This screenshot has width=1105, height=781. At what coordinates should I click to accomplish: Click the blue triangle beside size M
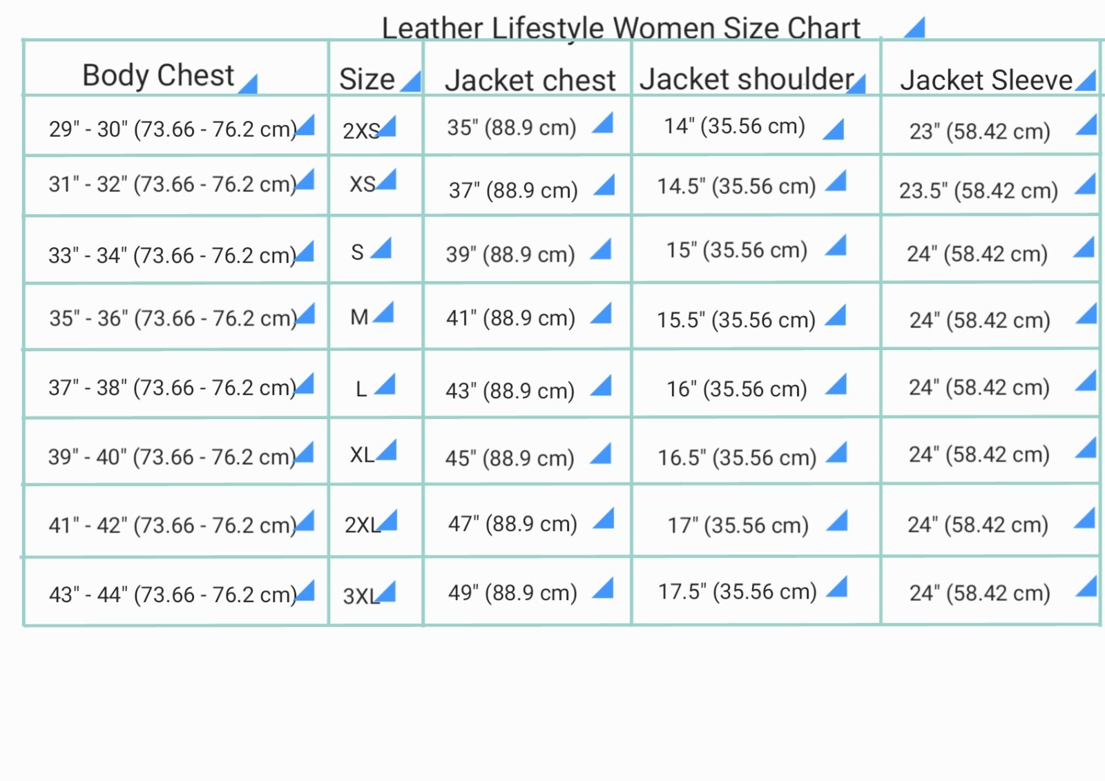(385, 314)
